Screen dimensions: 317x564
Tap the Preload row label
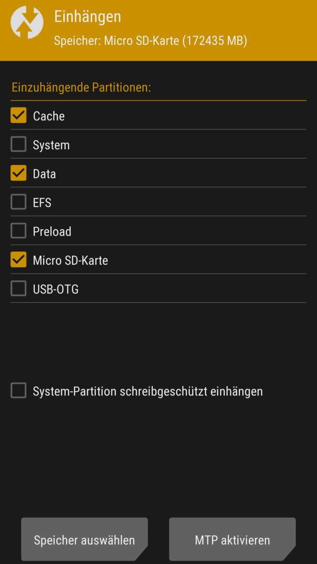coord(52,232)
